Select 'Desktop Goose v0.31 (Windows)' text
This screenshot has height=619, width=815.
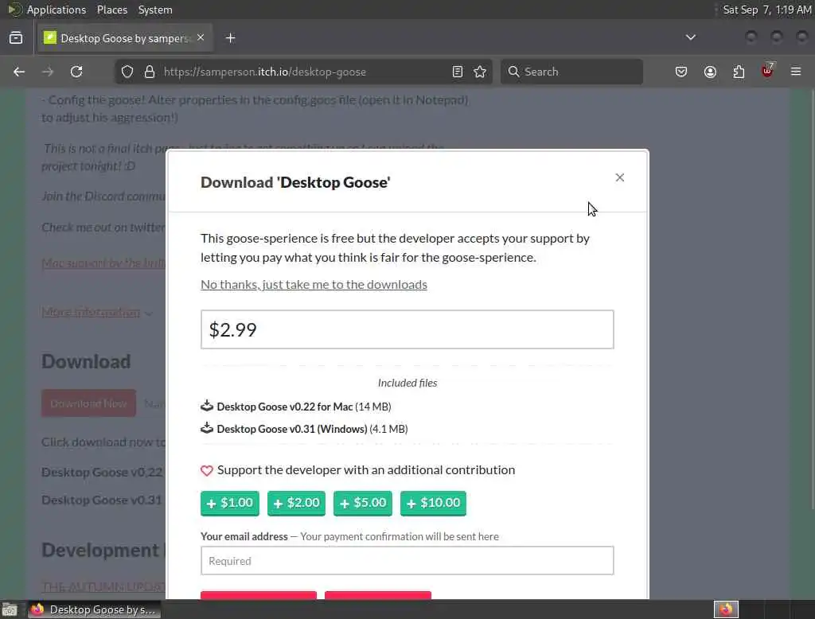292,429
